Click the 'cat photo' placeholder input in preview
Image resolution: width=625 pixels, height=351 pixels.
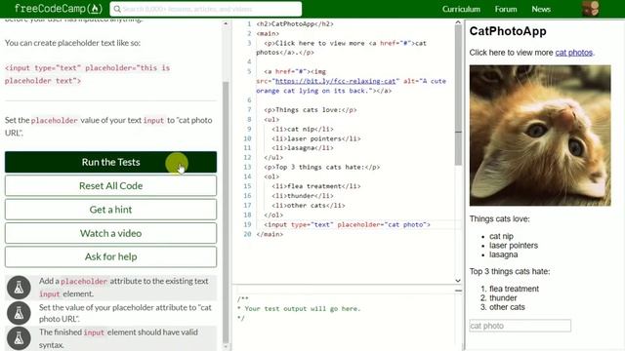(520, 326)
